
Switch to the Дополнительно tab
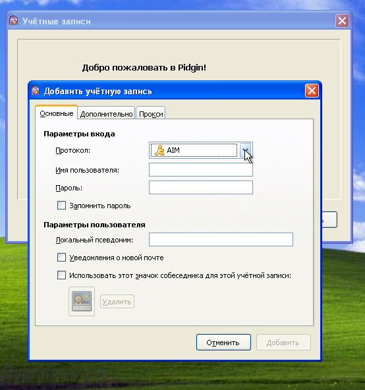(x=106, y=114)
